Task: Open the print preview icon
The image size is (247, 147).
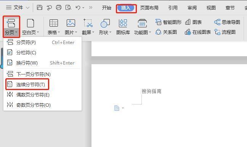Action: 68,7
